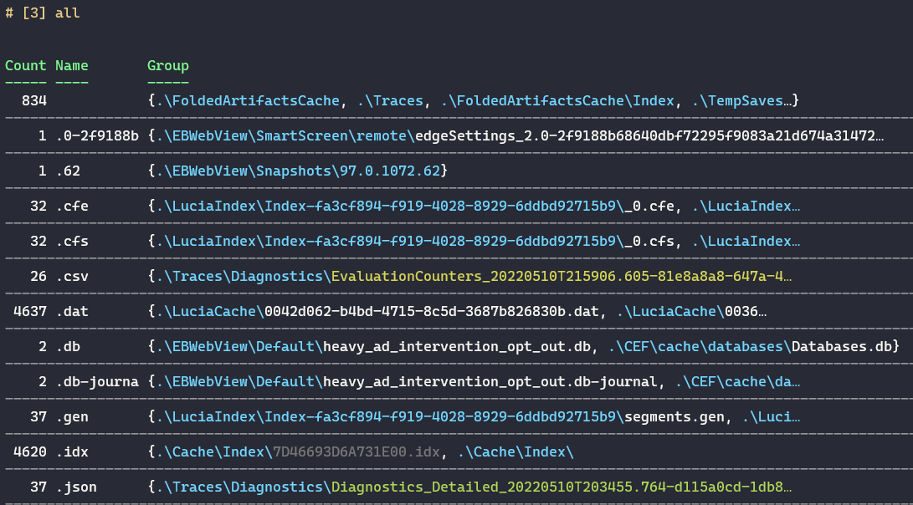Click the Group column header
This screenshot has width=913, height=505.
click(167, 65)
